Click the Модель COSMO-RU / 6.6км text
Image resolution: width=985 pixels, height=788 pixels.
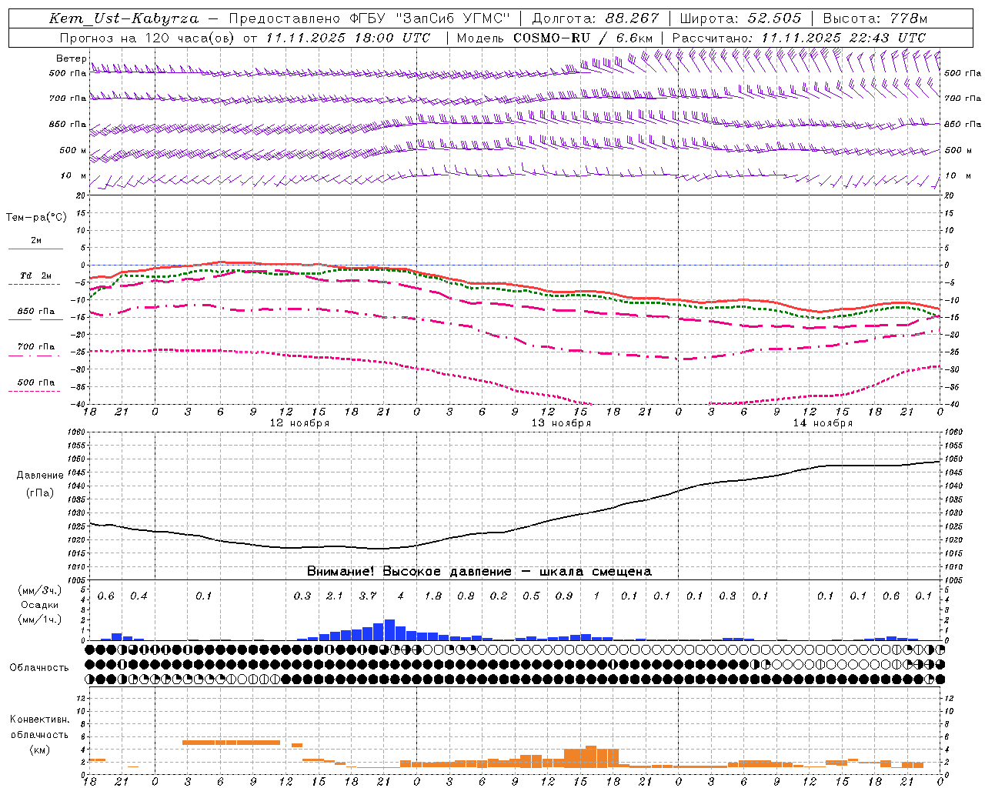555,38
